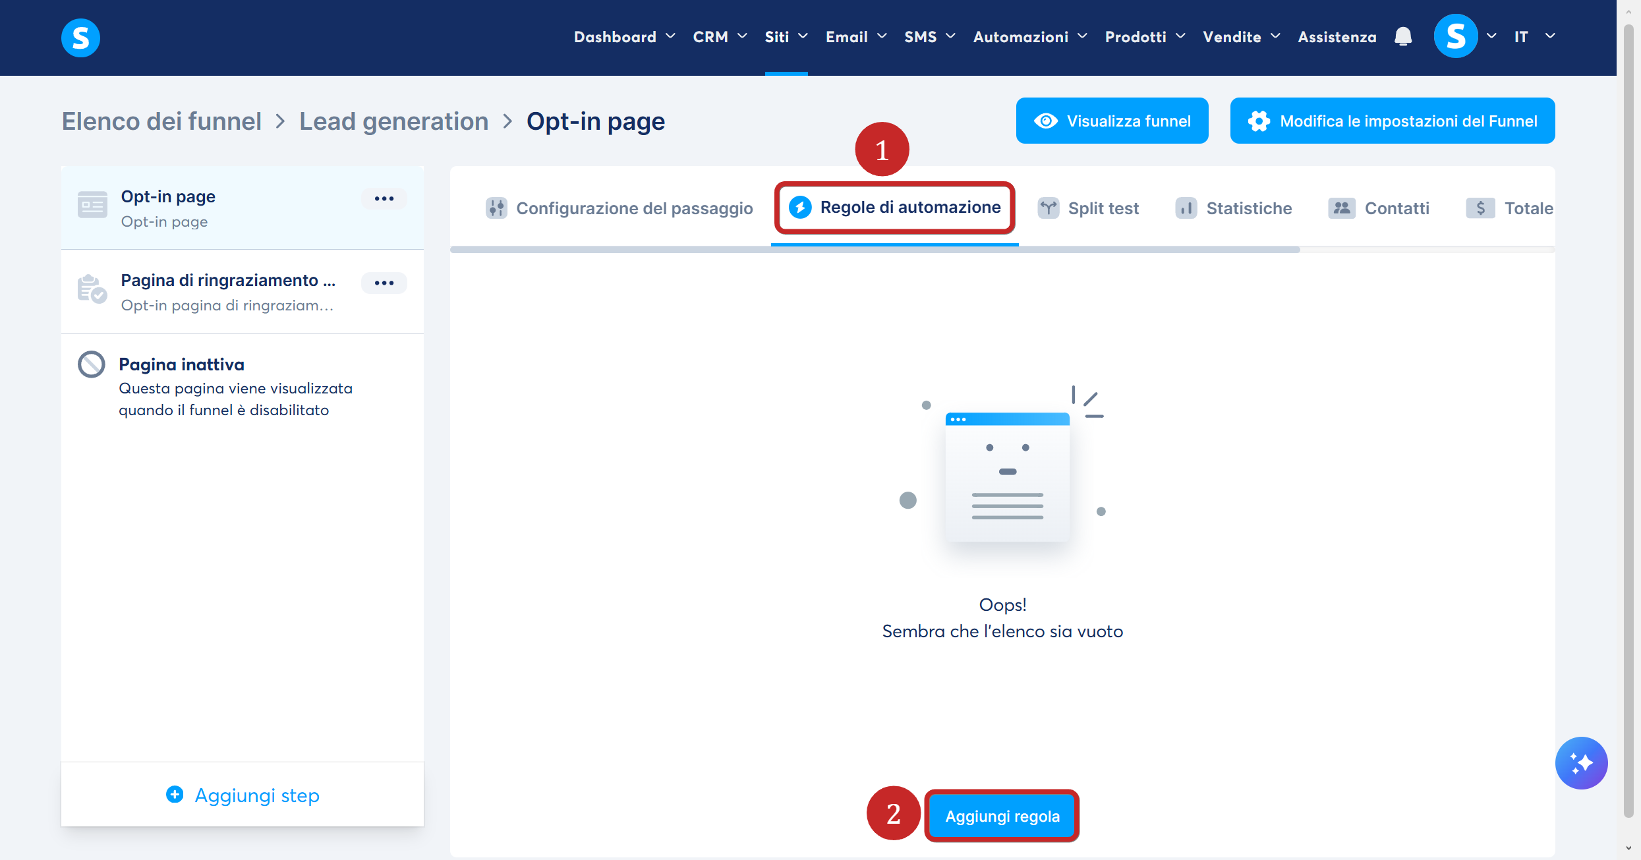This screenshot has width=1641, height=860.
Task: Expand the Automazioni menu
Action: coord(1030,37)
